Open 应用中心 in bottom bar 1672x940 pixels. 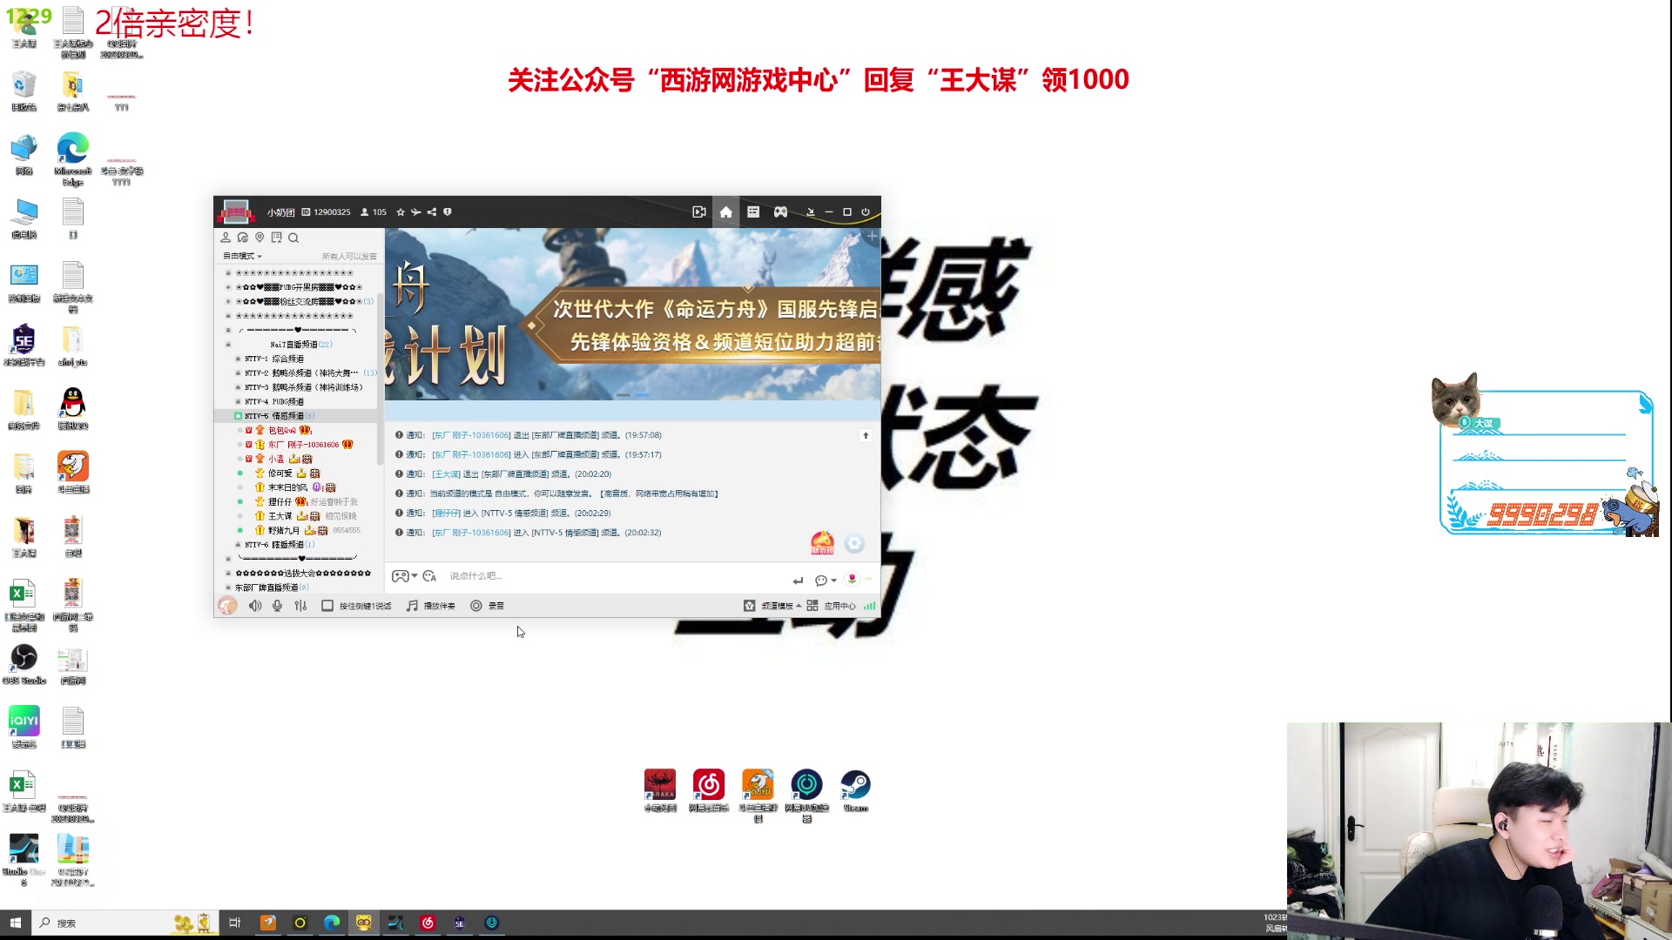(x=832, y=606)
